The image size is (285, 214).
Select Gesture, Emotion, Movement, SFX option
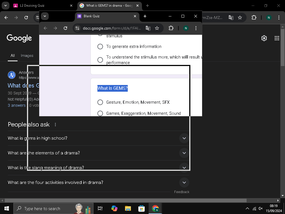(x=100, y=102)
